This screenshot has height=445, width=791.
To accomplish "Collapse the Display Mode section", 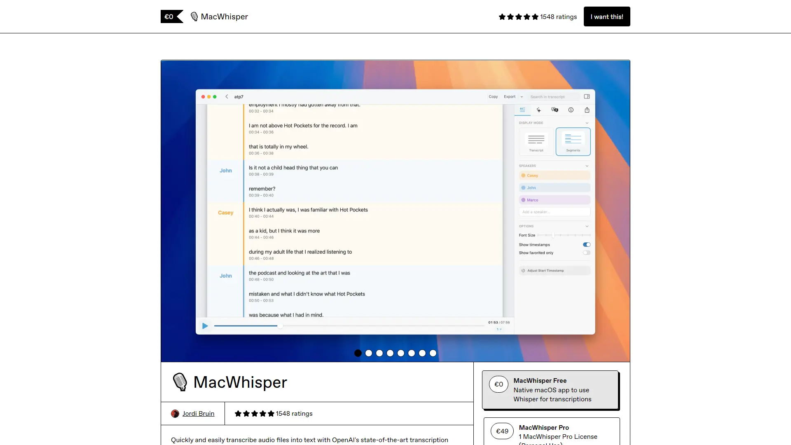I will 587,123.
